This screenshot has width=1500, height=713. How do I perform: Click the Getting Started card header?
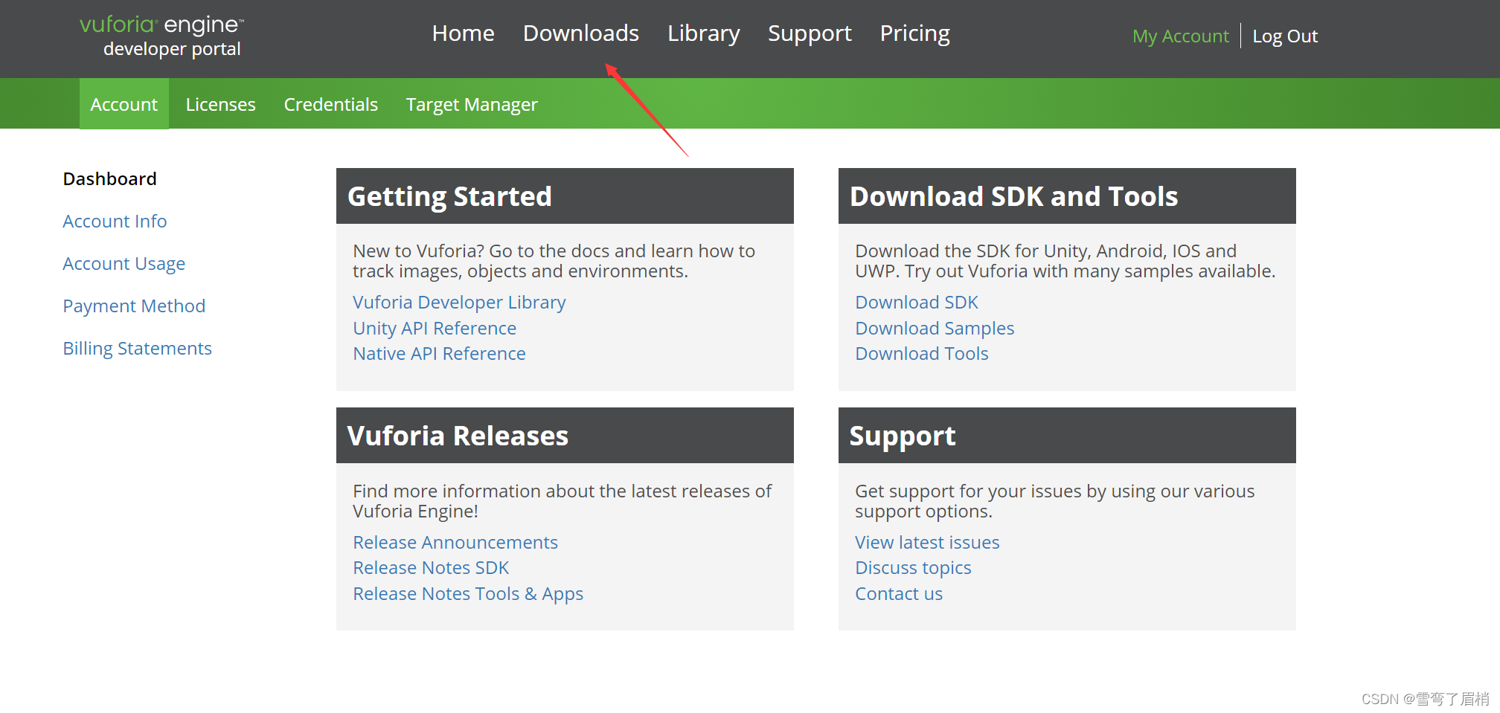(x=565, y=196)
